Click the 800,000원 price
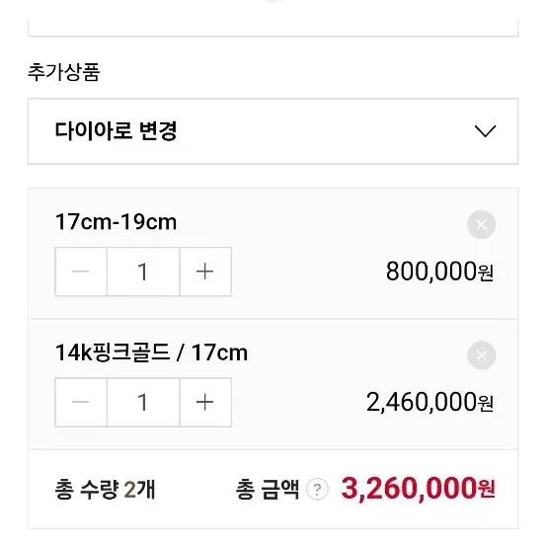The width and height of the screenshot is (546, 546). (x=439, y=272)
